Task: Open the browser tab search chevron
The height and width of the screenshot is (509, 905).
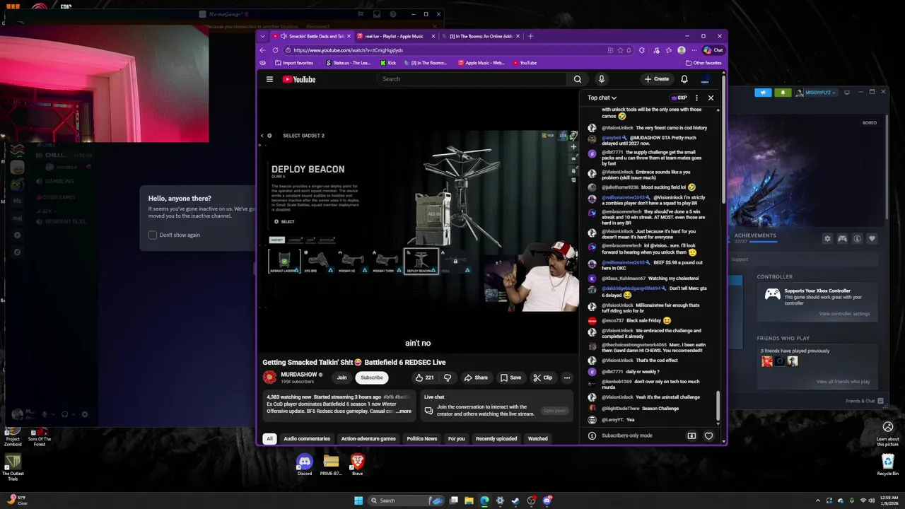Action: [x=262, y=36]
